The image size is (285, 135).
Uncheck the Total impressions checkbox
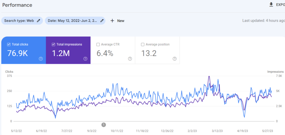click(x=53, y=44)
